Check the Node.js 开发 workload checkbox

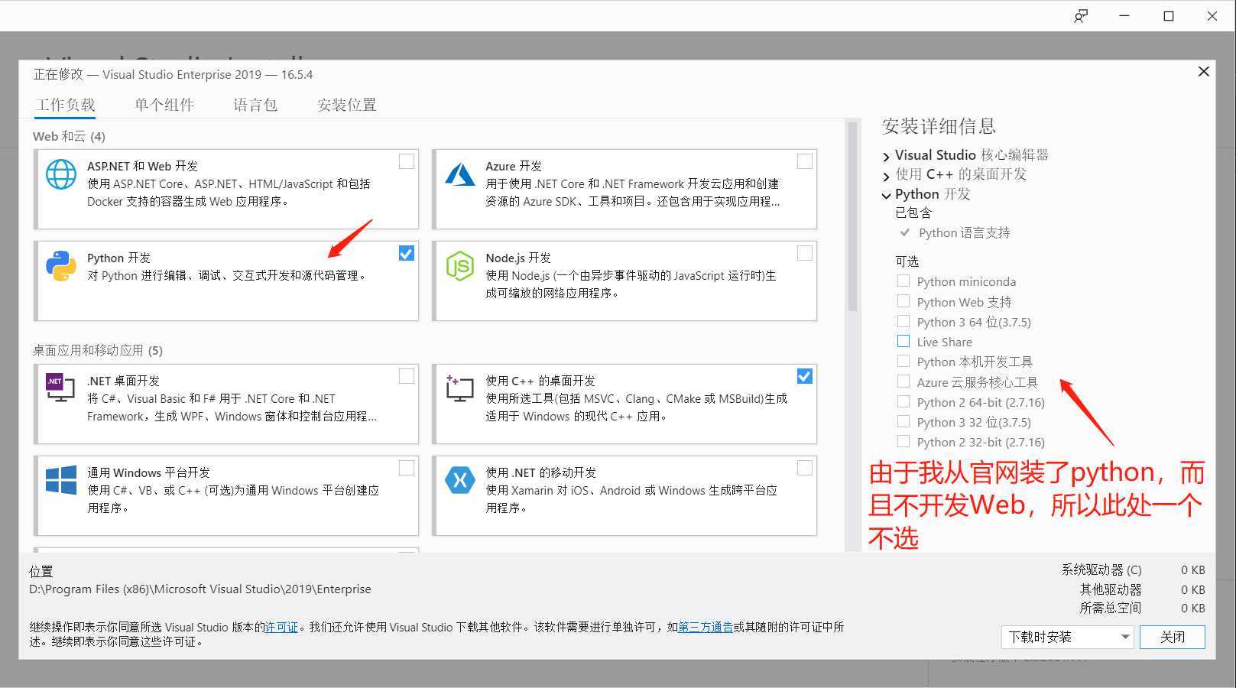(805, 253)
